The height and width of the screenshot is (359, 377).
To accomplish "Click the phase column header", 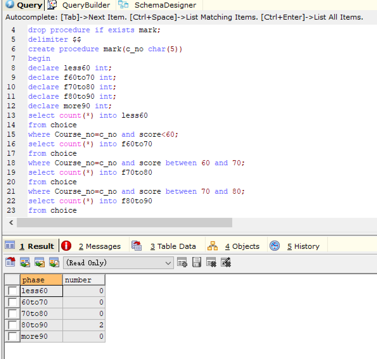I will point(42,280).
